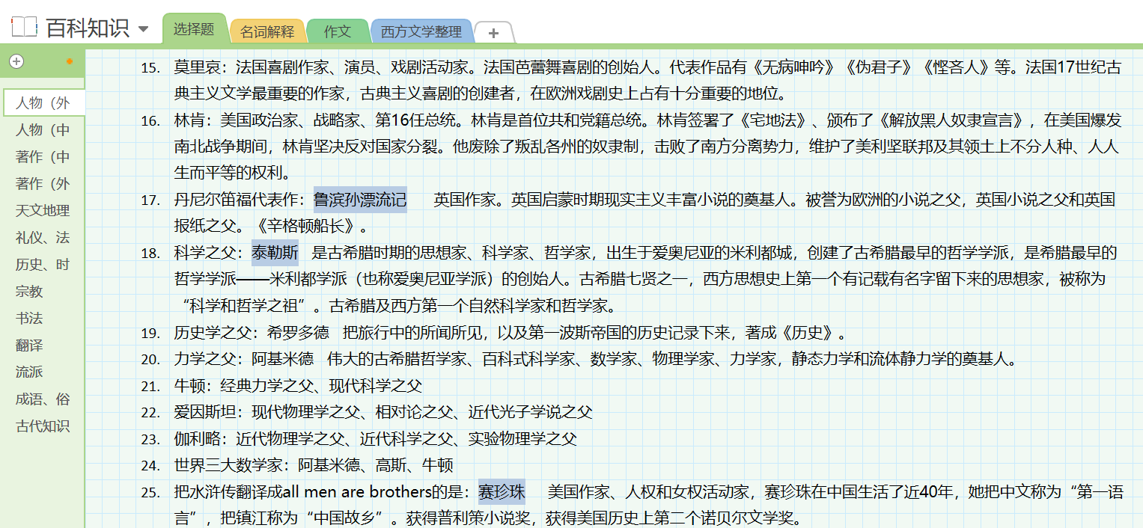Screen dimensions: 1143x528
Task: Switch to the 选择题 section tab
Action: click(x=194, y=30)
